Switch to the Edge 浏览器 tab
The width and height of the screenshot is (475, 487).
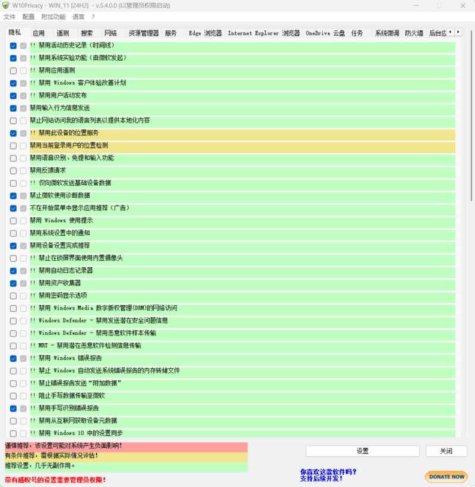(205, 33)
